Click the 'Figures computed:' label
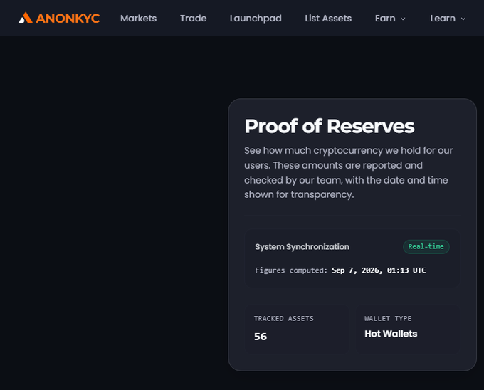The width and height of the screenshot is (484, 390). (x=291, y=270)
